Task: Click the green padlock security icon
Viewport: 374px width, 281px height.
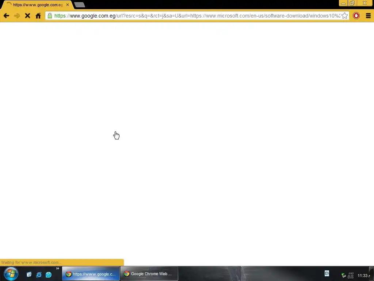Action: coord(50,16)
